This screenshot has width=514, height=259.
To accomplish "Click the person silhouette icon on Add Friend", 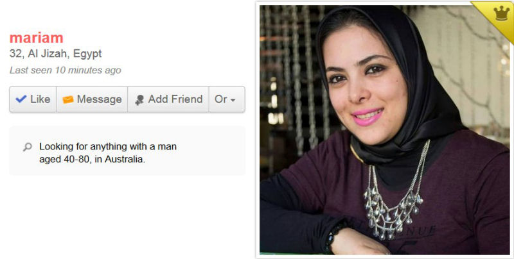I will pyautogui.click(x=139, y=100).
